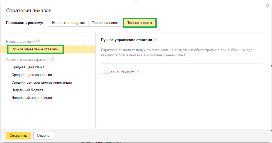Image resolution: width=272 pixels, height=143 pixels.
Task: Select Недельный пакет кликов strategy
Action: 32,98
